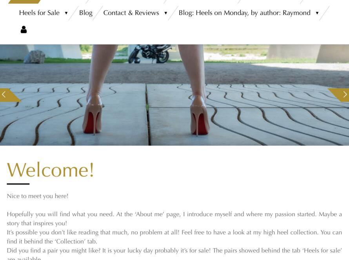Click the hero slideshow image of heels

174,95
